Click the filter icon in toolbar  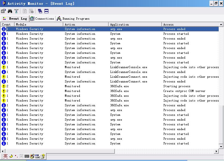[x=17, y=11]
